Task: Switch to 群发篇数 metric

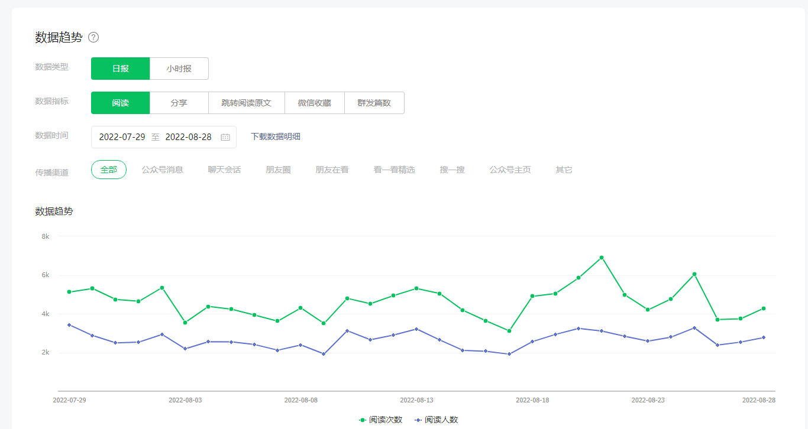Action: point(374,103)
